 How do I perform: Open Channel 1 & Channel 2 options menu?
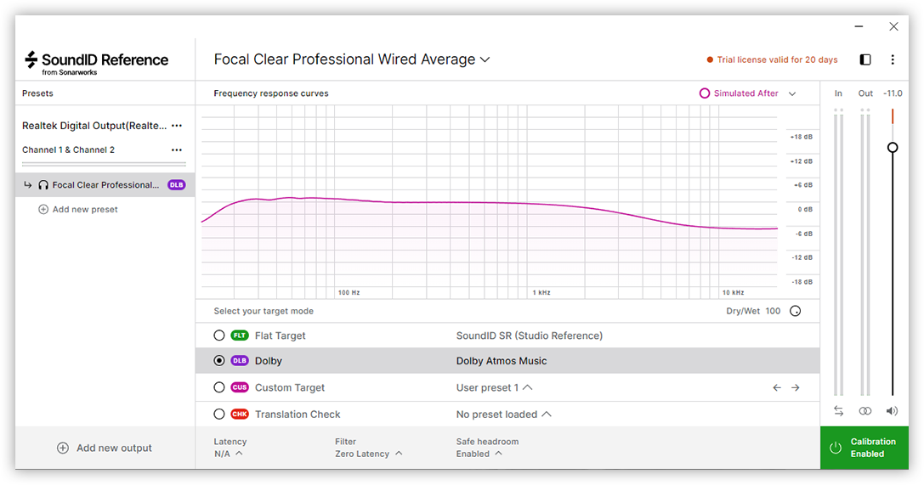177,149
